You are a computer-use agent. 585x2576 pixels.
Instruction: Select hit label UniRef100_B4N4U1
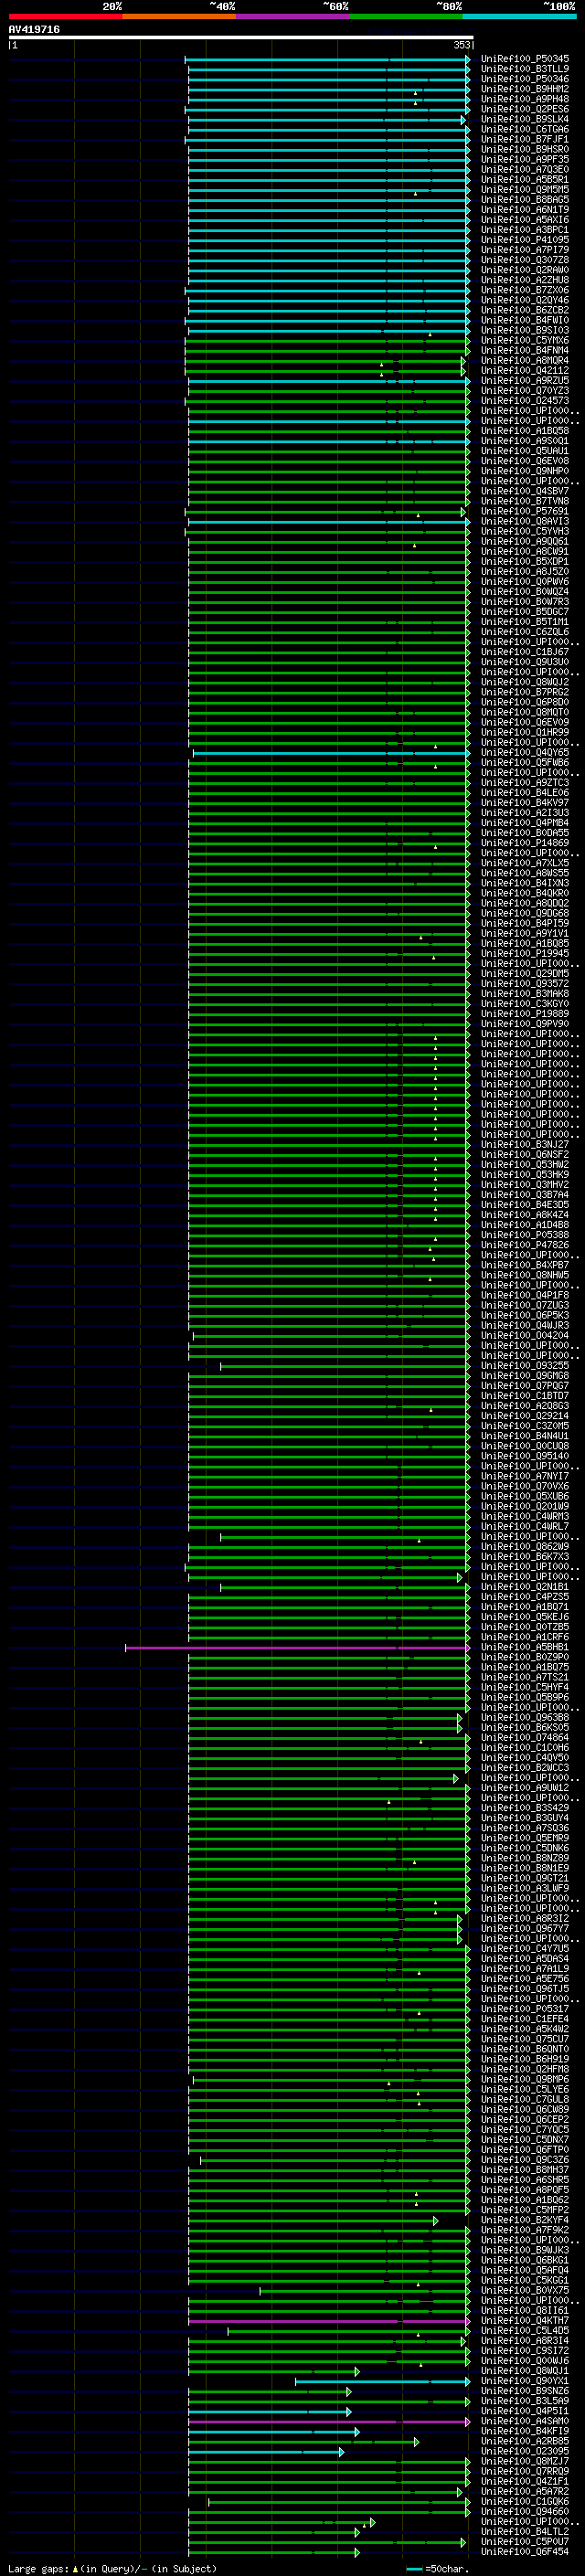[525, 1436]
